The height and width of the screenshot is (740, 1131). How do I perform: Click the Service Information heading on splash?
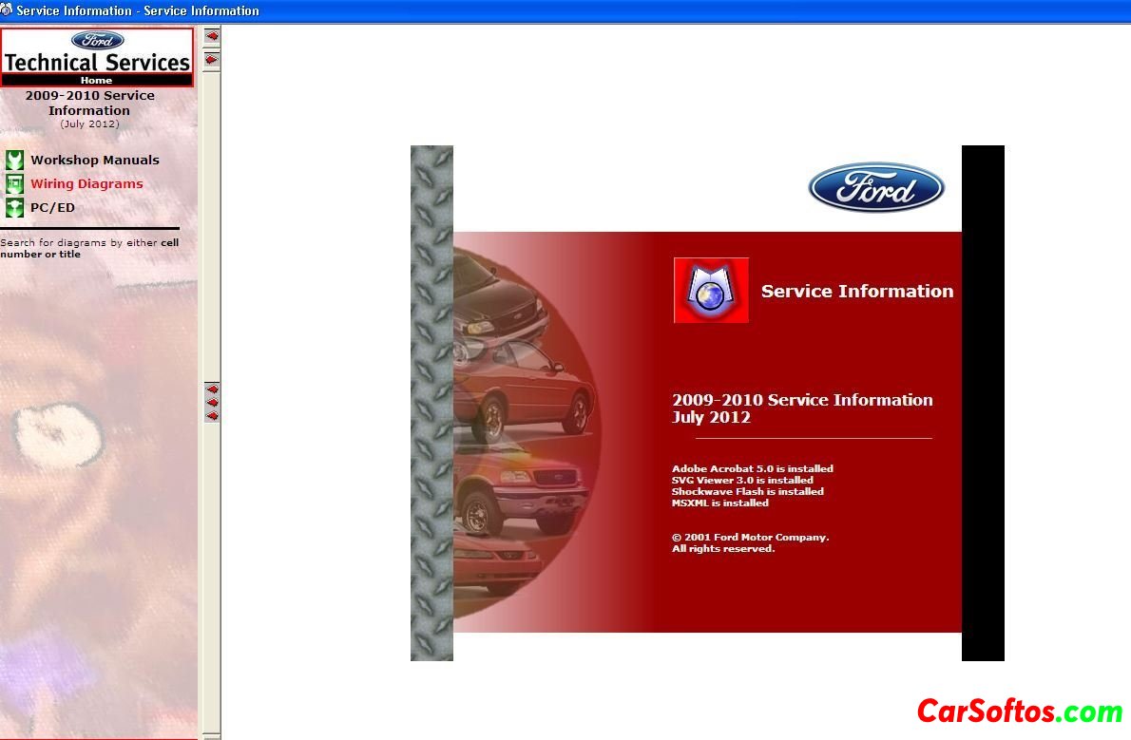[856, 292]
